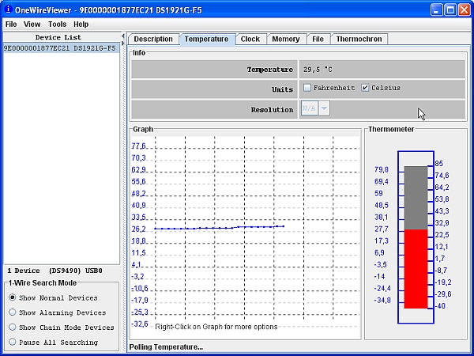Click the blue temperature line in graph
The image size is (474, 356).
tap(219, 228)
